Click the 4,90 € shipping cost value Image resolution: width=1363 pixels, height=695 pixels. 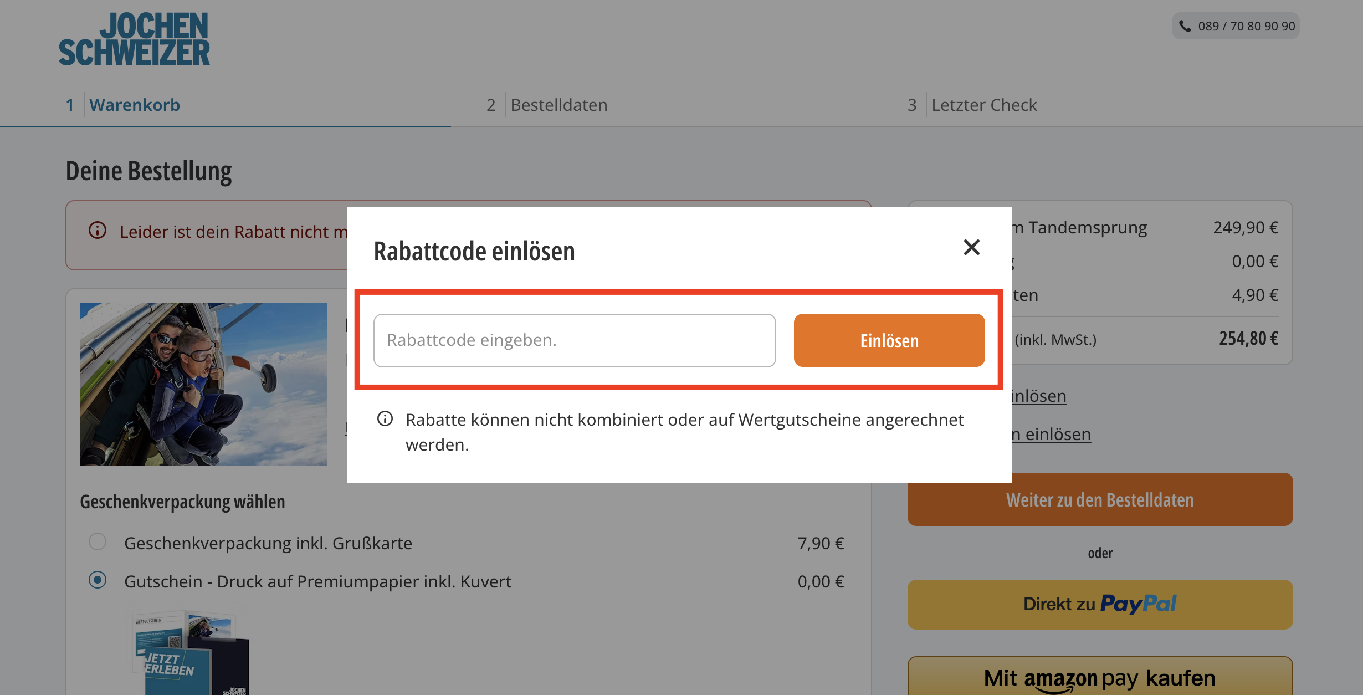point(1255,295)
